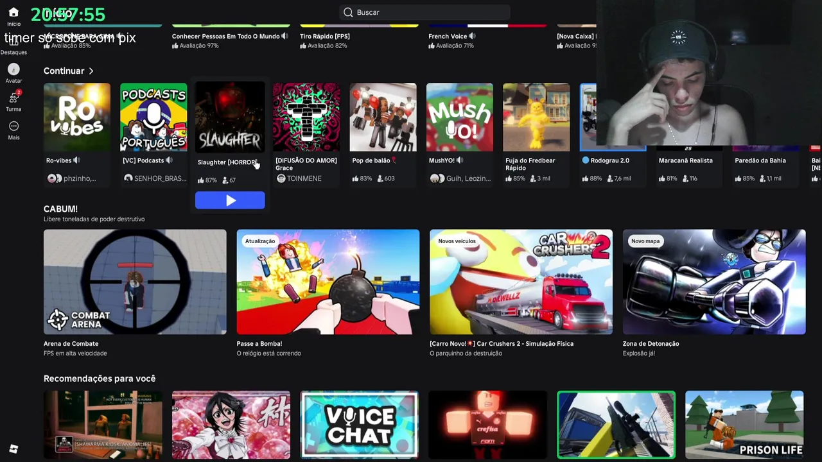Open the Mais three-dots sidebar icon

(13, 126)
